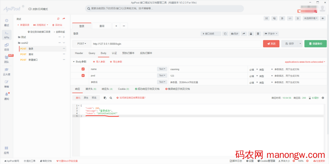Increase zoom with plus icon in status bar
The height and width of the screenshot is (164, 329).
coord(307,161)
